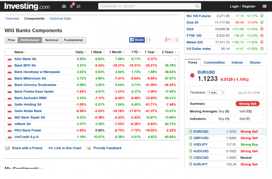Viewport: 272px width, 179px height.
Task: Click clock icon beside EUR/JPY row
Action: click(x=190, y=164)
